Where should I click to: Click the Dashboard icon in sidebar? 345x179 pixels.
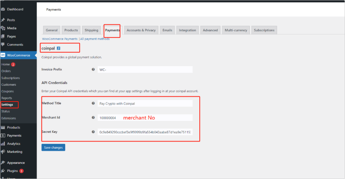point(3,9)
